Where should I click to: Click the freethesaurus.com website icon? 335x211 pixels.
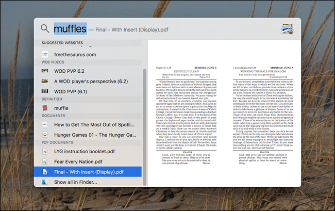[x=45, y=55]
